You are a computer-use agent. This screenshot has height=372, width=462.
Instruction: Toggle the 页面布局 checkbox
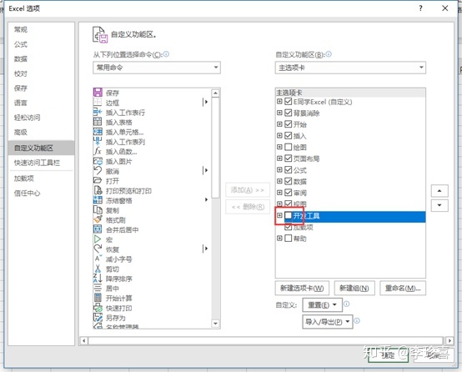pos(289,158)
